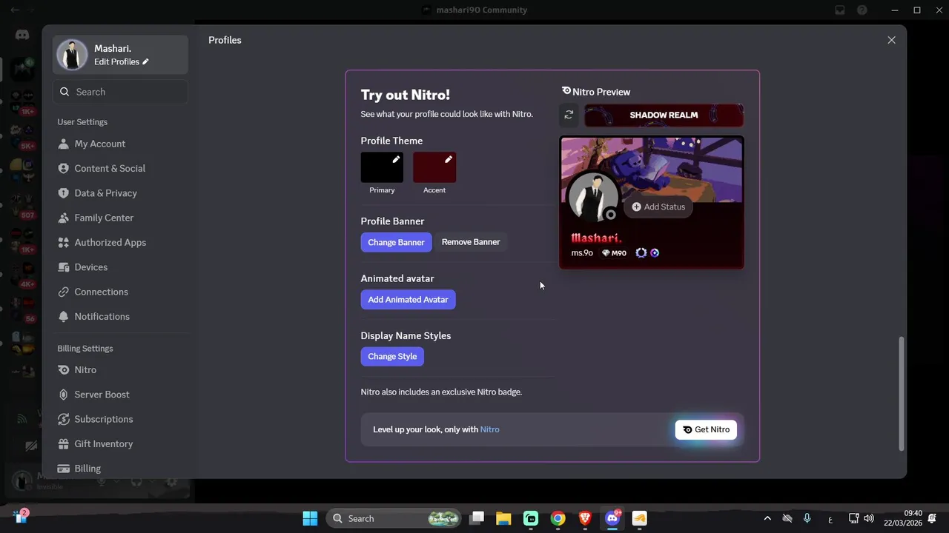Viewport: 949px width, 533px height.
Task: Edit the Primary profile theme color
Action: coord(382,167)
